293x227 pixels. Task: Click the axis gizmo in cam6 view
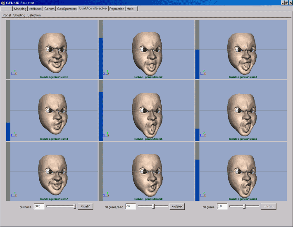click(x=203, y=134)
